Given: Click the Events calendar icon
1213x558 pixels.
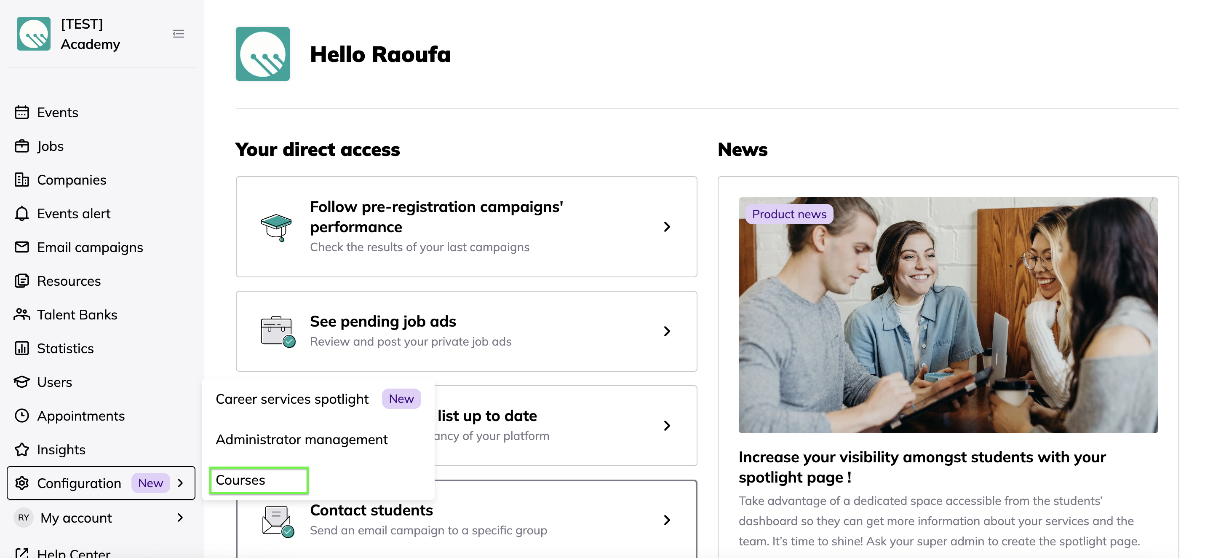Looking at the screenshot, I should point(21,113).
